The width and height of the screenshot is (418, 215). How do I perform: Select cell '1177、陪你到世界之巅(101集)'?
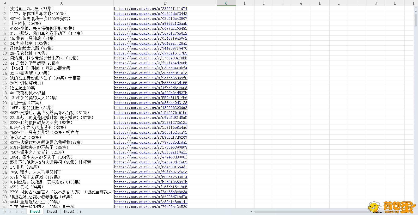coord(61,14)
